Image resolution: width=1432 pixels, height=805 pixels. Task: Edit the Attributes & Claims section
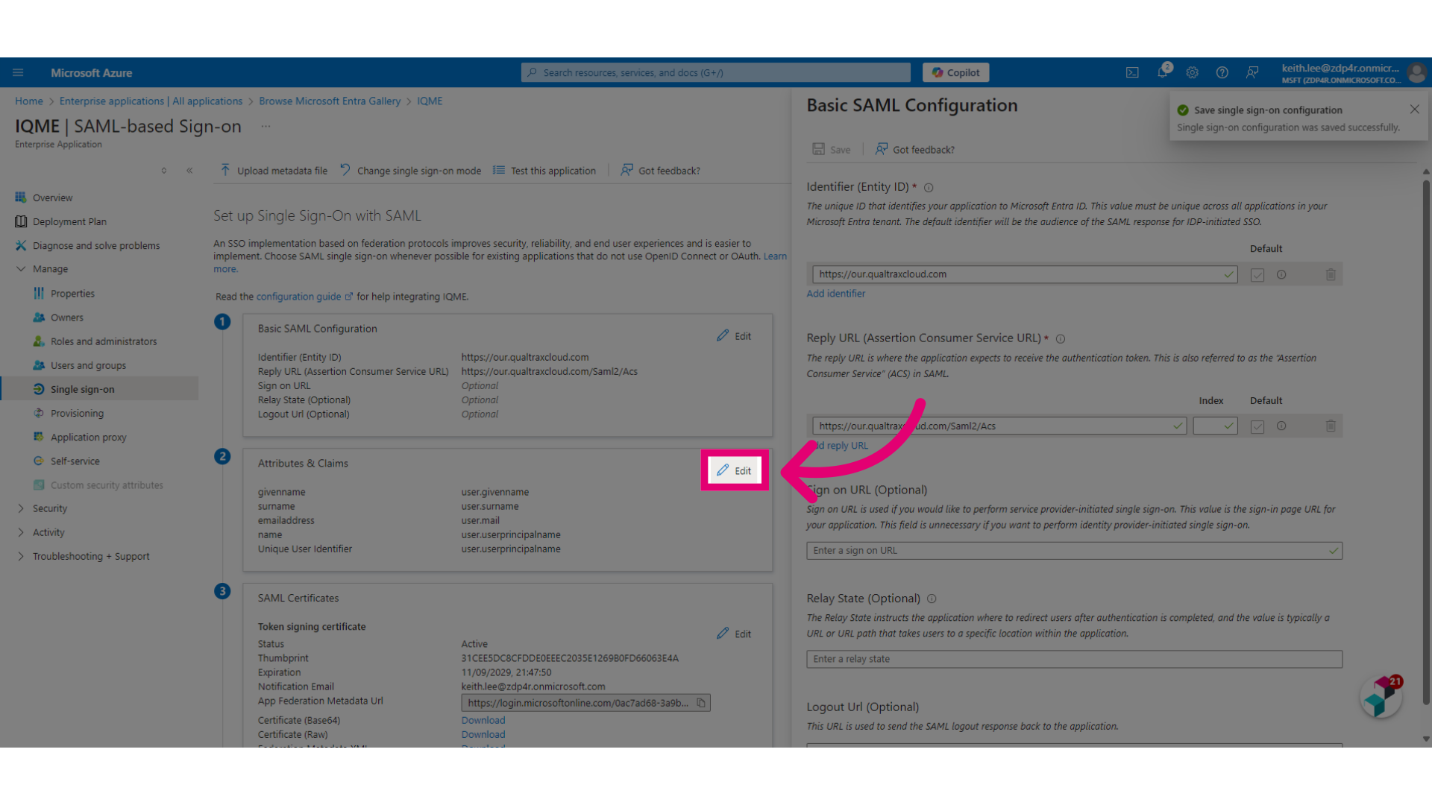(x=735, y=470)
